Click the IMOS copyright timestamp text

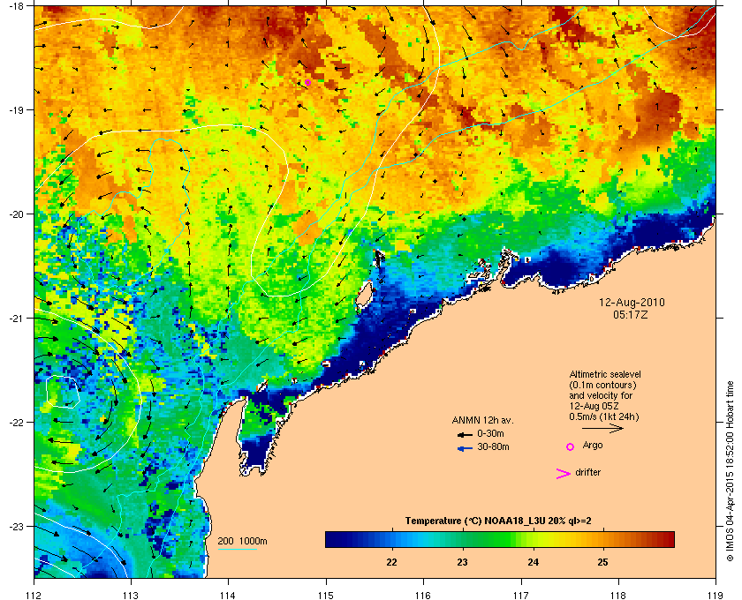click(730, 472)
